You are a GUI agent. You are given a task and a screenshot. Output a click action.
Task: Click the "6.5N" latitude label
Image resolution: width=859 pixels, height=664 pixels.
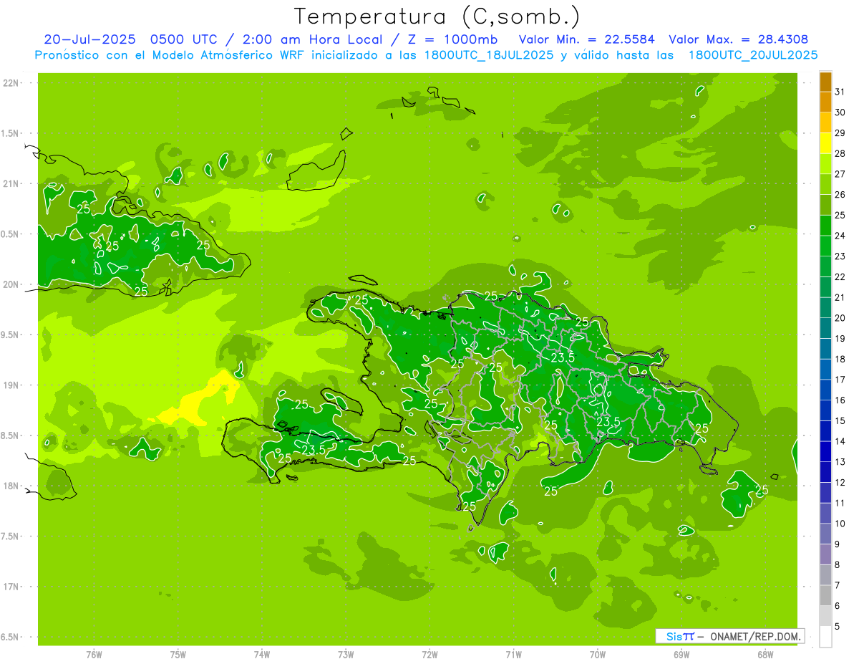pos(11,637)
